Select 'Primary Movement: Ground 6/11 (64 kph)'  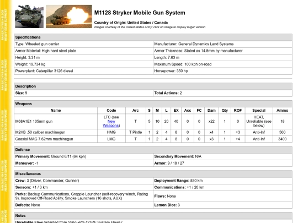click(83, 156)
